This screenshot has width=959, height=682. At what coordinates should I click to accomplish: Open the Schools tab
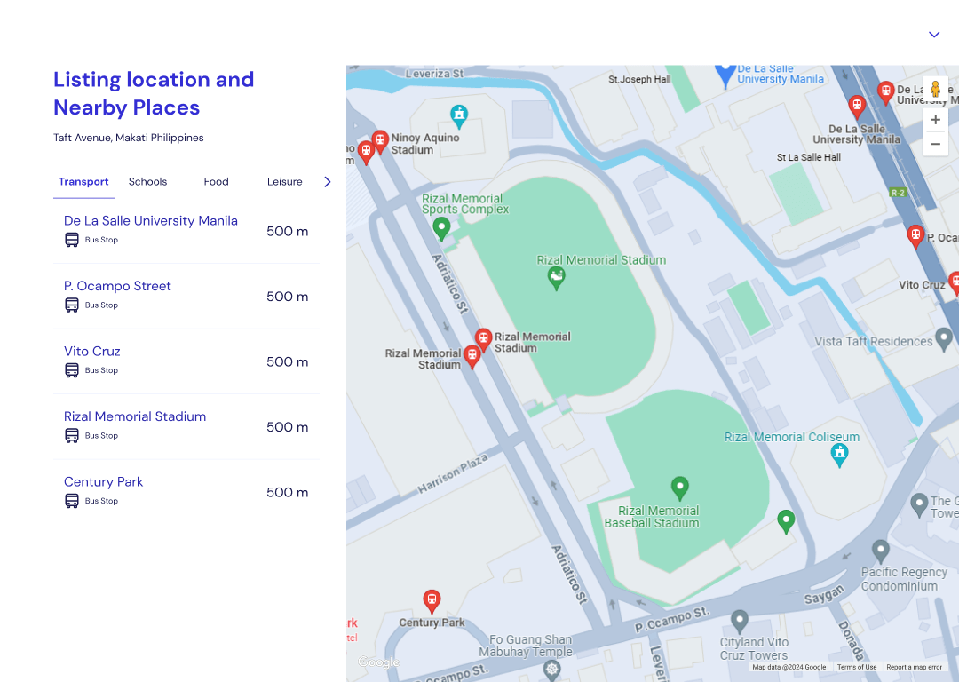click(147, 182)
